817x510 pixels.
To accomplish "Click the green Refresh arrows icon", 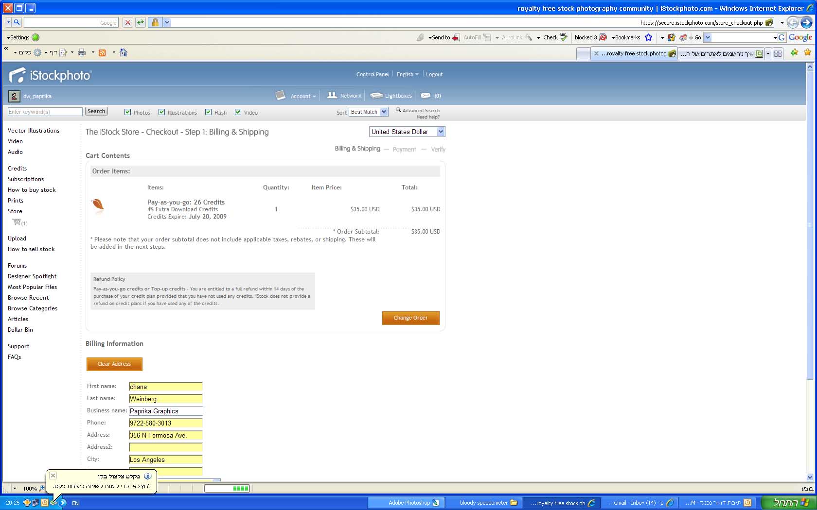I will tap(141, 22).
